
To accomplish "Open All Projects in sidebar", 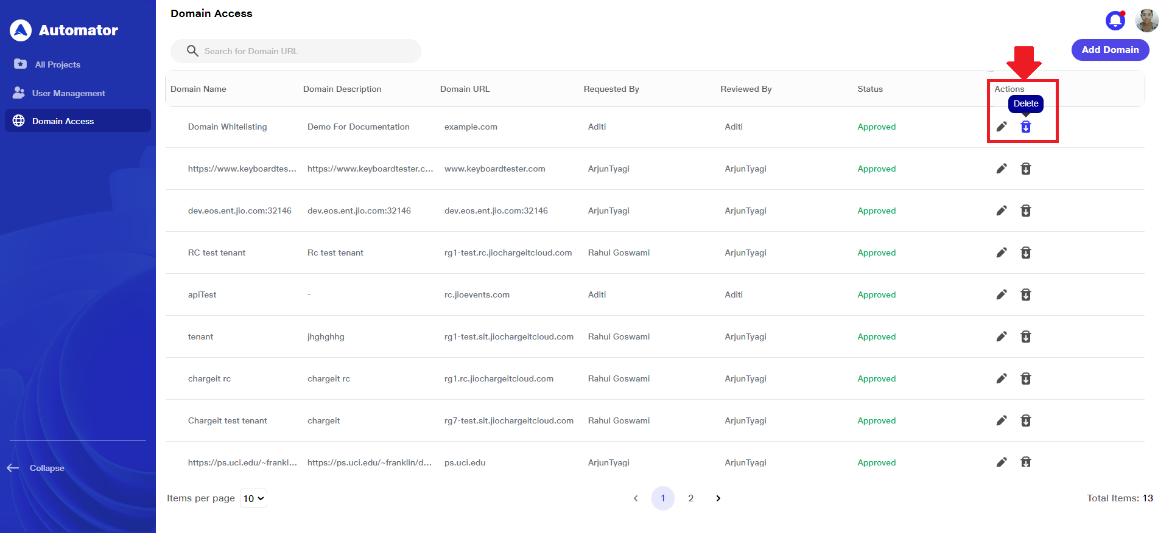I will coord(57,64).
